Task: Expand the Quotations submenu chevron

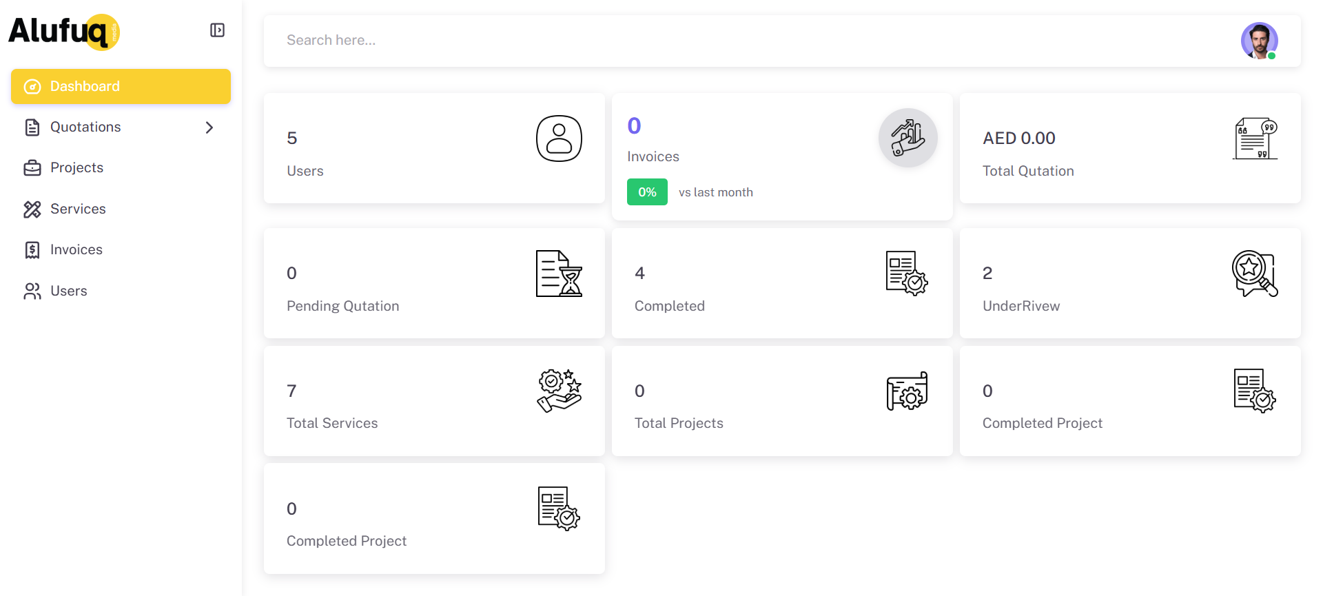Action: [x=209, y=127]
